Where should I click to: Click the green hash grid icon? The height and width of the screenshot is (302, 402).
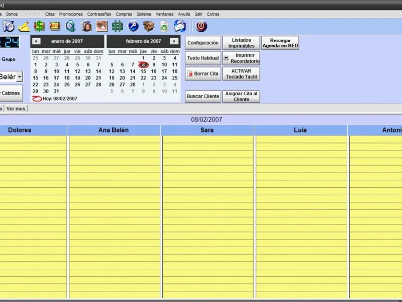(118, 26)
